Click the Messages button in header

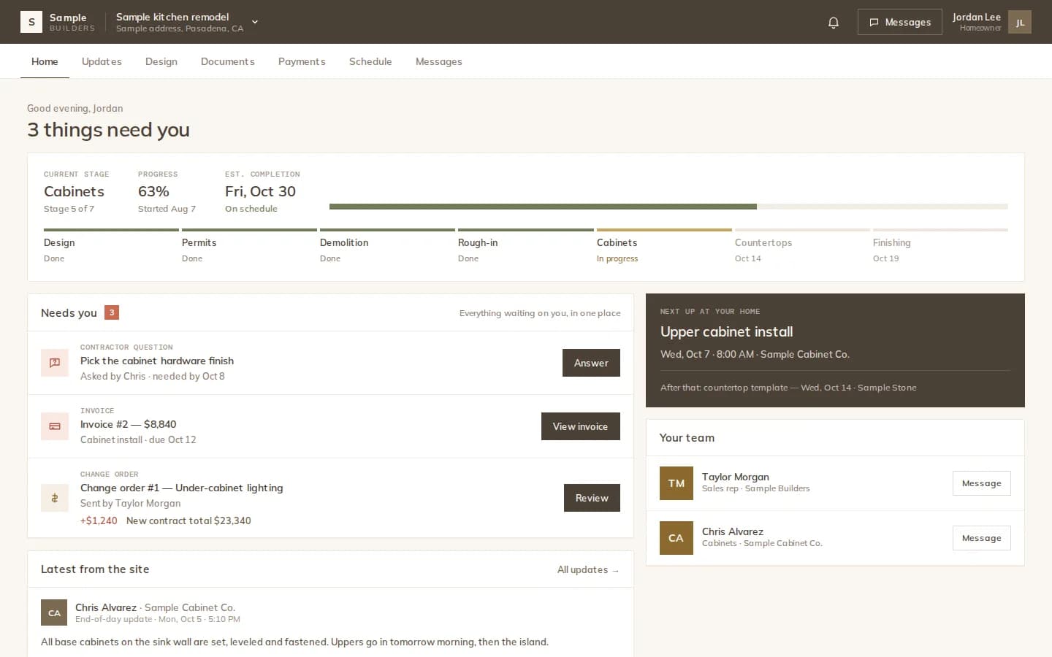click(900, 22)
